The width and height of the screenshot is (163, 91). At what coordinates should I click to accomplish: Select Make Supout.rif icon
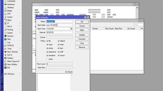(x=5, y=61)
